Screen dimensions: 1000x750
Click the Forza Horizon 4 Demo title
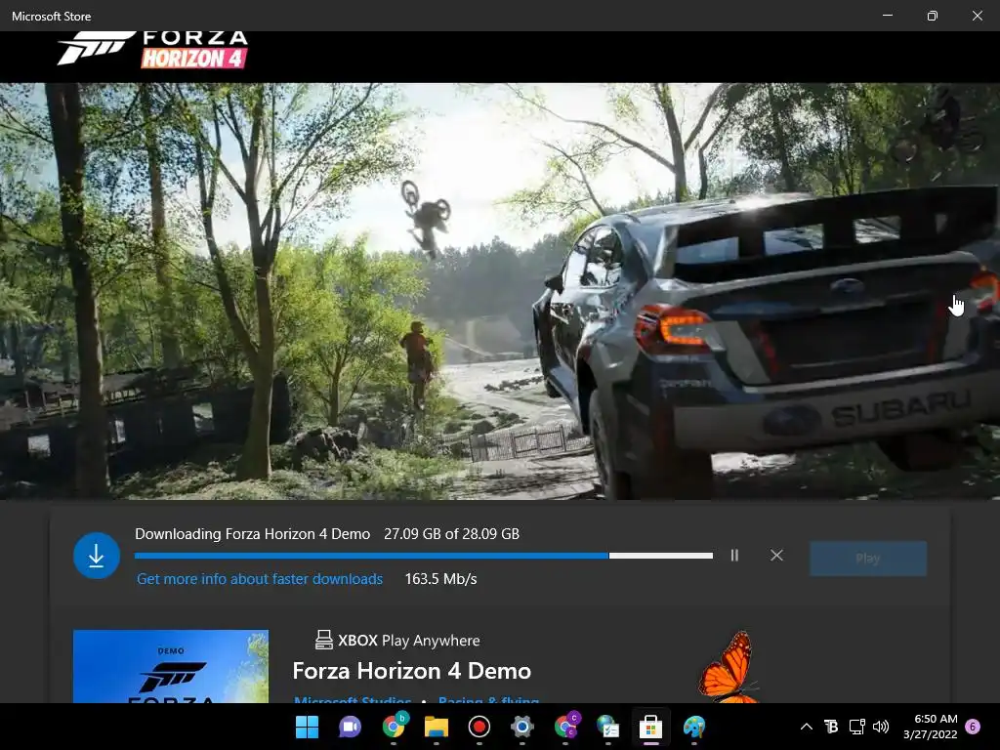(412, 671)
